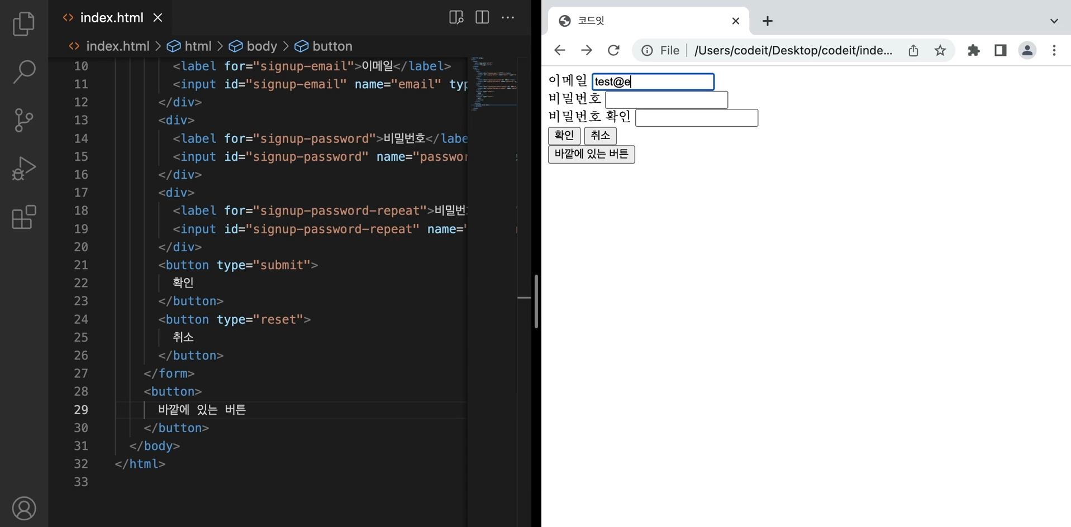Image resolution: width=1071 pixels, height=527 pixels.
Task: Open the editor More Actions menu
Action: pos(508,18)
